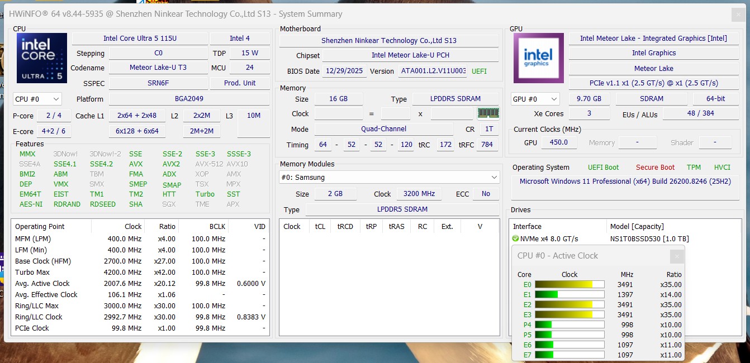Click the SSPEC value 'SRN6F'

point(158,83)
